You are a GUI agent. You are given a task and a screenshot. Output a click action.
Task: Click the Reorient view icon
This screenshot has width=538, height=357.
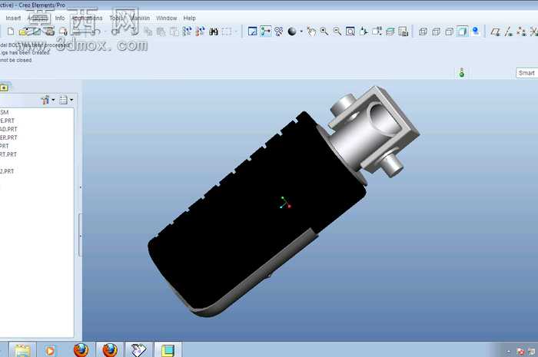(364, 31)
